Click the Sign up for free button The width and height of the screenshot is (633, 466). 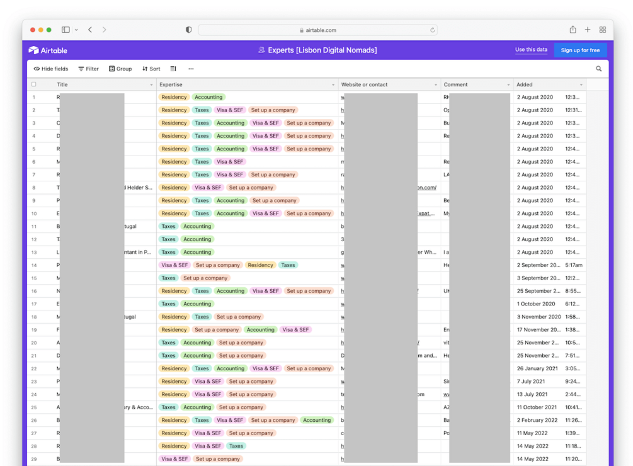click(x=580, y=50)
